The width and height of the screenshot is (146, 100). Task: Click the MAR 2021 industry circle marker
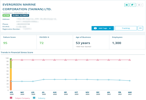(x=130, y=81)
